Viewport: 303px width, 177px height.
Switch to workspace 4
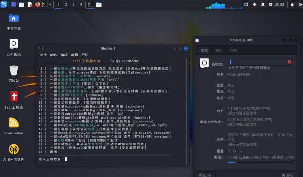pos(81,4)
